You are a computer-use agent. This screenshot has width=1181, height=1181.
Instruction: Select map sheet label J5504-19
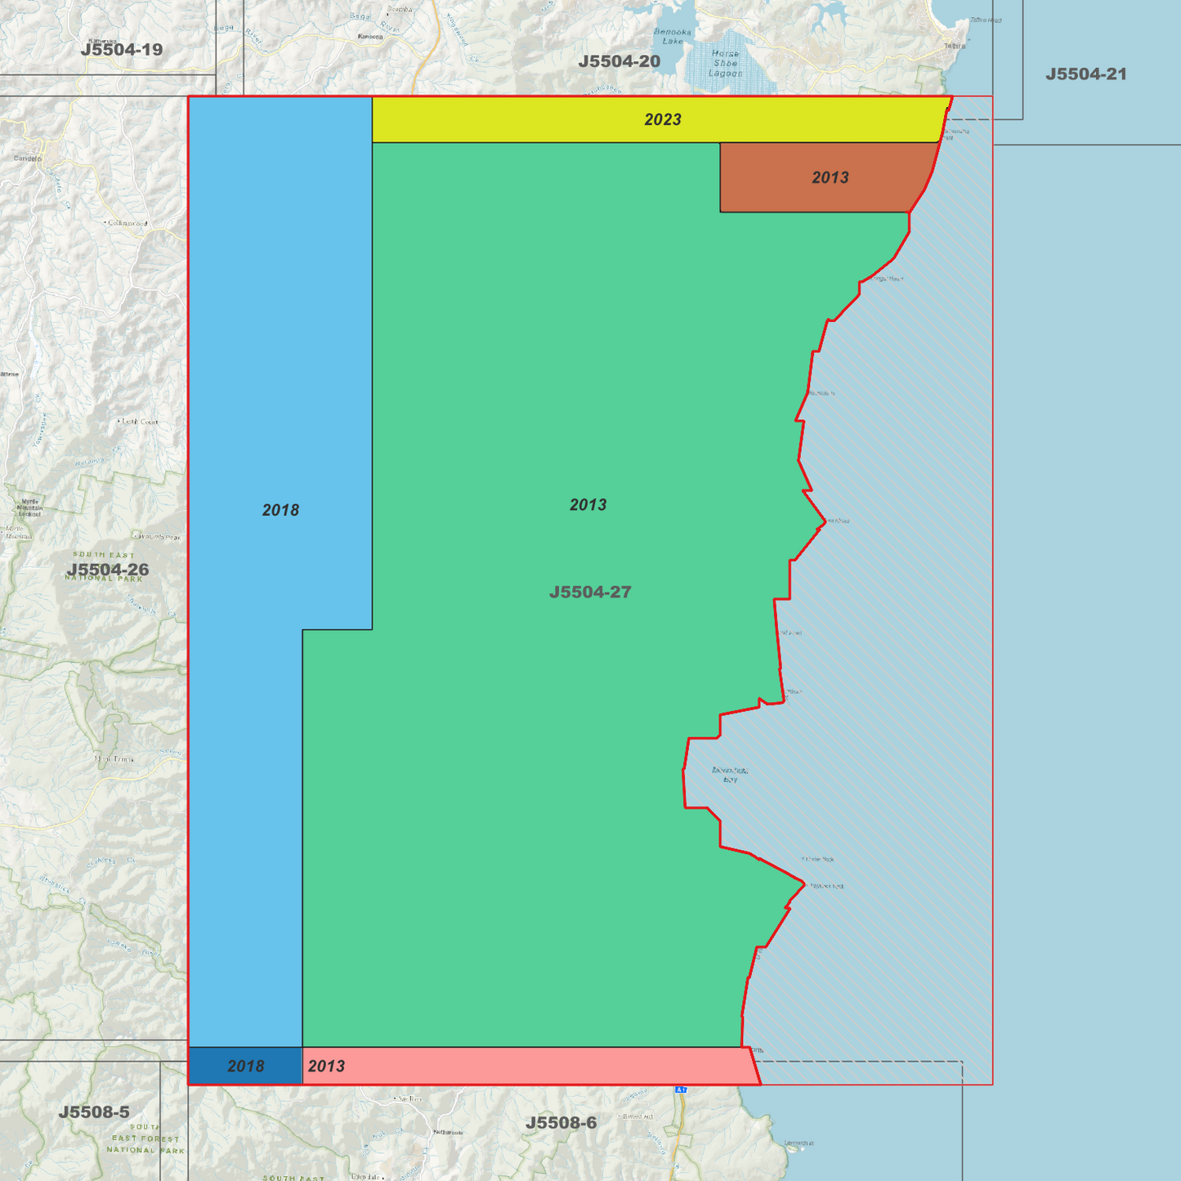[122, 50]
